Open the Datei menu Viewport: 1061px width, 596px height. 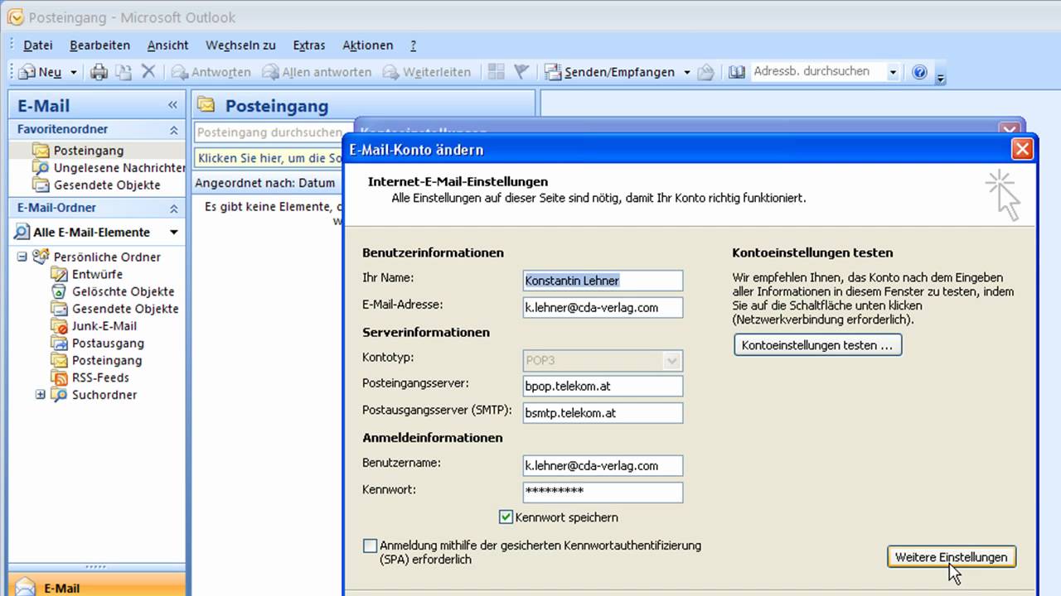(38, 46)
